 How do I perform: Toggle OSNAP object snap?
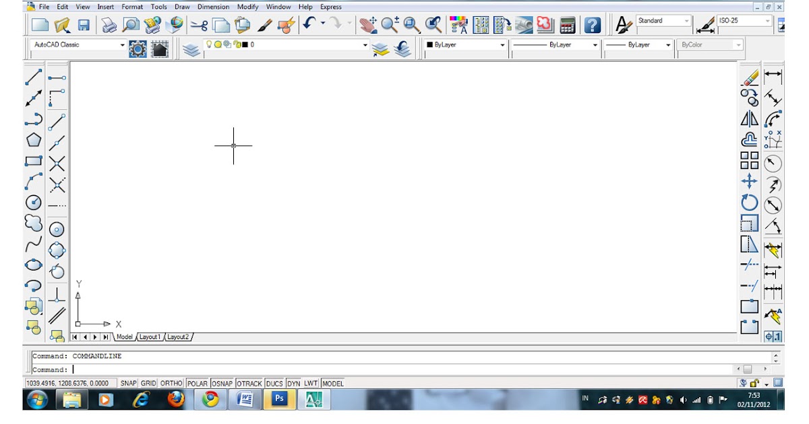pyautogui.click(x=222, y=383)
